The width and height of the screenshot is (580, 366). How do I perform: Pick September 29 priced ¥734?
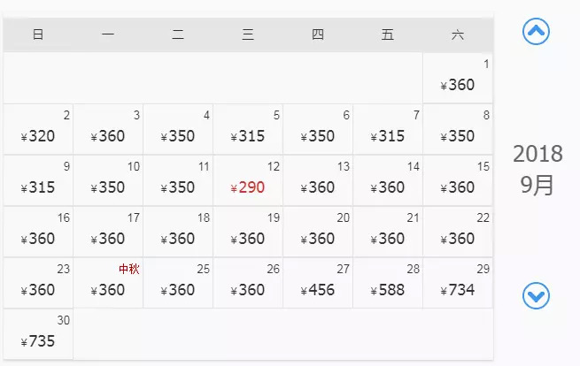pos(458,283)
